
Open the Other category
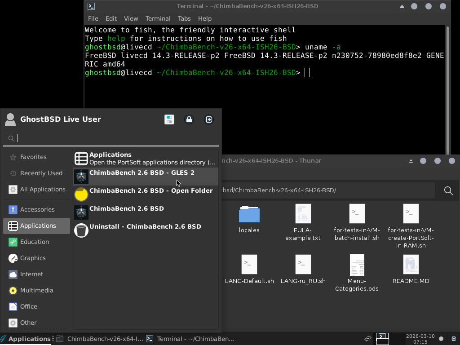point(37,323)
